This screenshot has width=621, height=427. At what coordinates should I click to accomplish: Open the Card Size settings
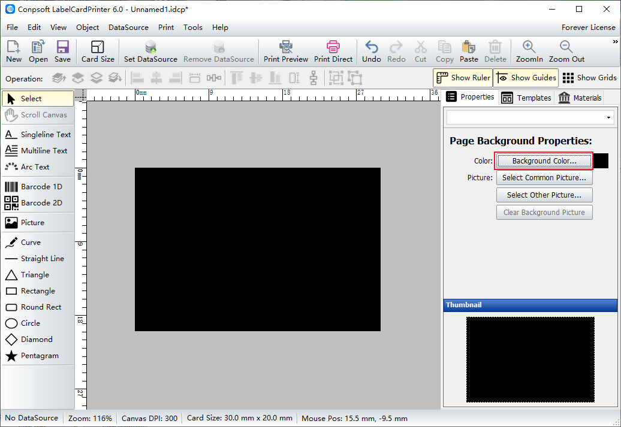98,52
